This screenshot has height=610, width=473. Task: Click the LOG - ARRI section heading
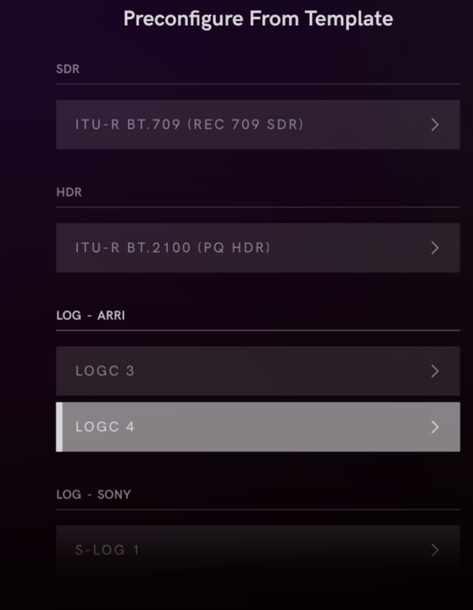tap(91, 315)
